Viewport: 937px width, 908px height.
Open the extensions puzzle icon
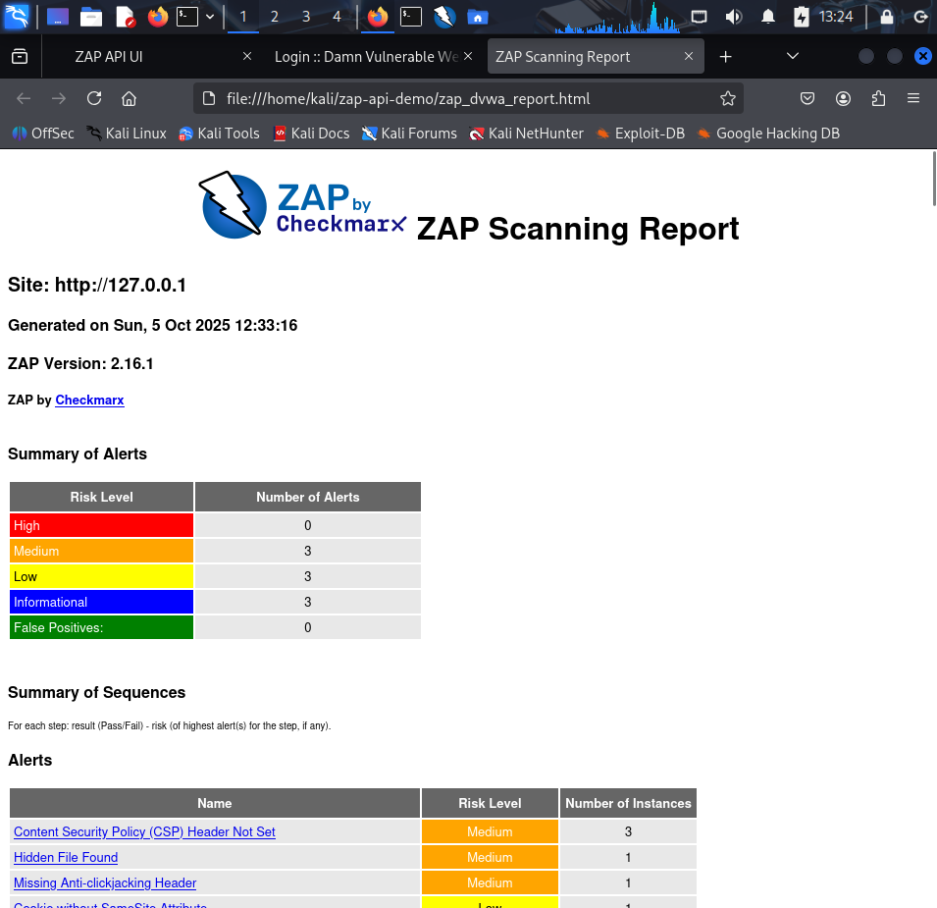(878, 98)
